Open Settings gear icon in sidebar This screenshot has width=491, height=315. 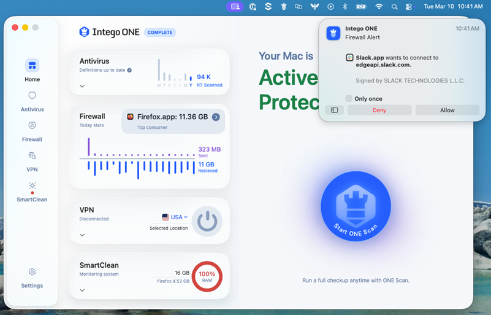coord(32,271)
